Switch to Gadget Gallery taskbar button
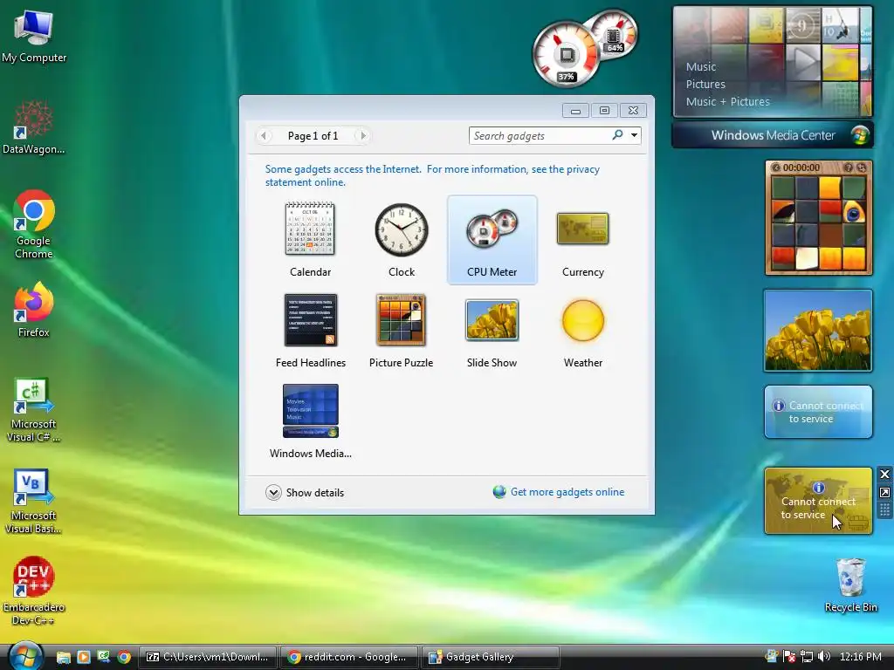Viewport: 894px width, 670px height. pos(490,657)
